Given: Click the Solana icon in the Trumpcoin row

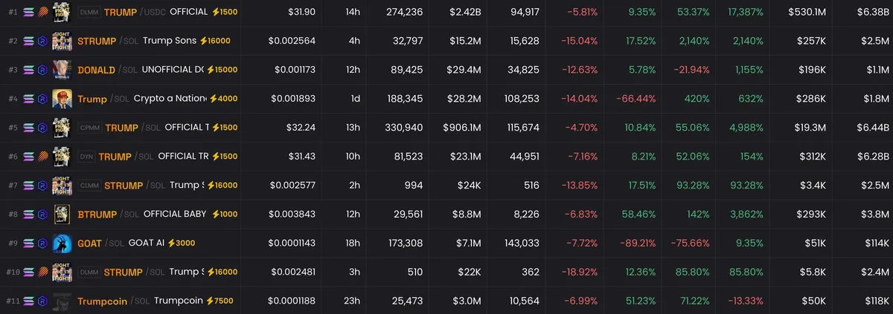Looking at the screenshot, I should click(28, 301).
